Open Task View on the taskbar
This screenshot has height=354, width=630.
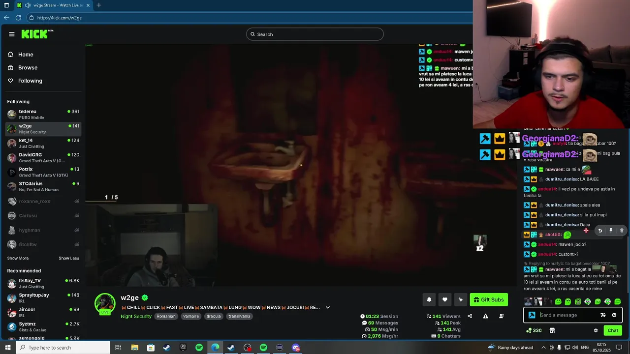tap(118, 348)
